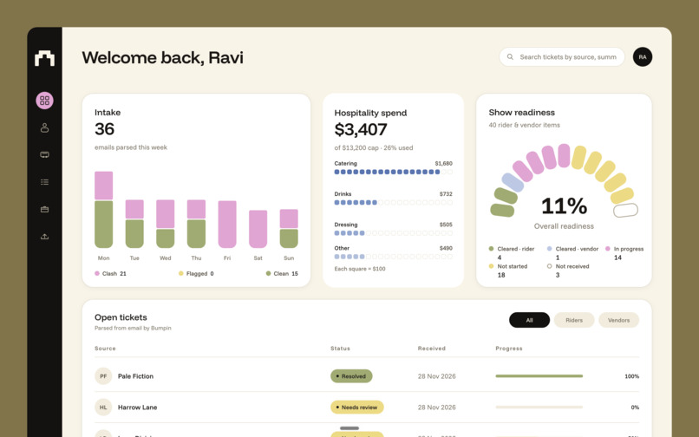Click Pale Fiction's 28 Nov 2026 date
The image size is (699, 437).
(x=437, y=376)
